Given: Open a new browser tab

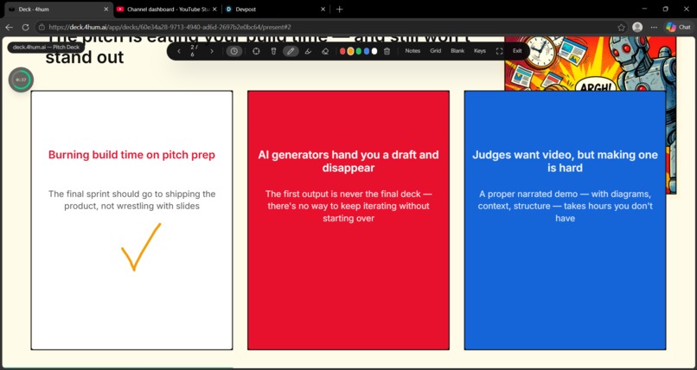Looking at the screenshot, I should point(340,9).
